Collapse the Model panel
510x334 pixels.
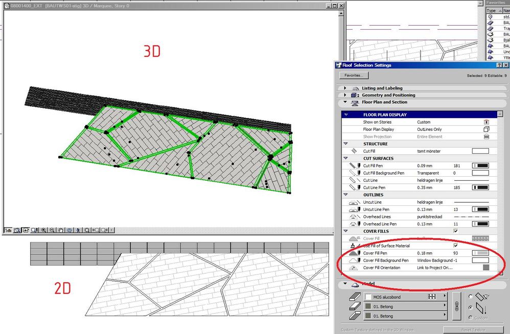coord(345,283)
